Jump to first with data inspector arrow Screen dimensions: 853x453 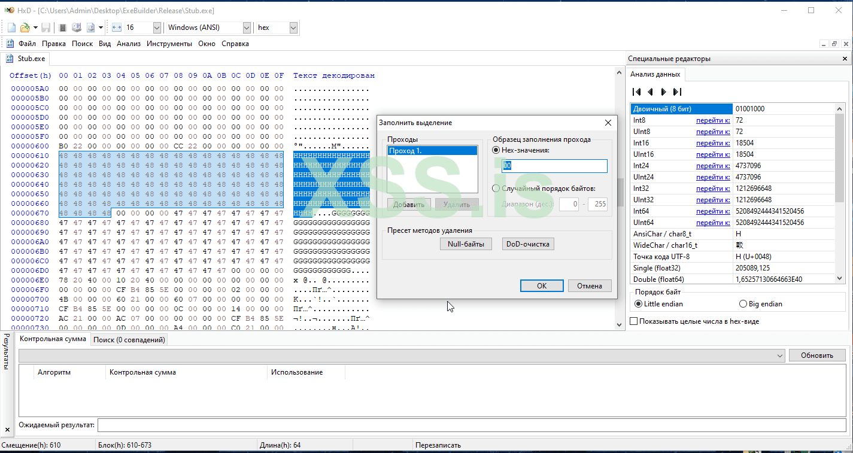tap(637, 92)
